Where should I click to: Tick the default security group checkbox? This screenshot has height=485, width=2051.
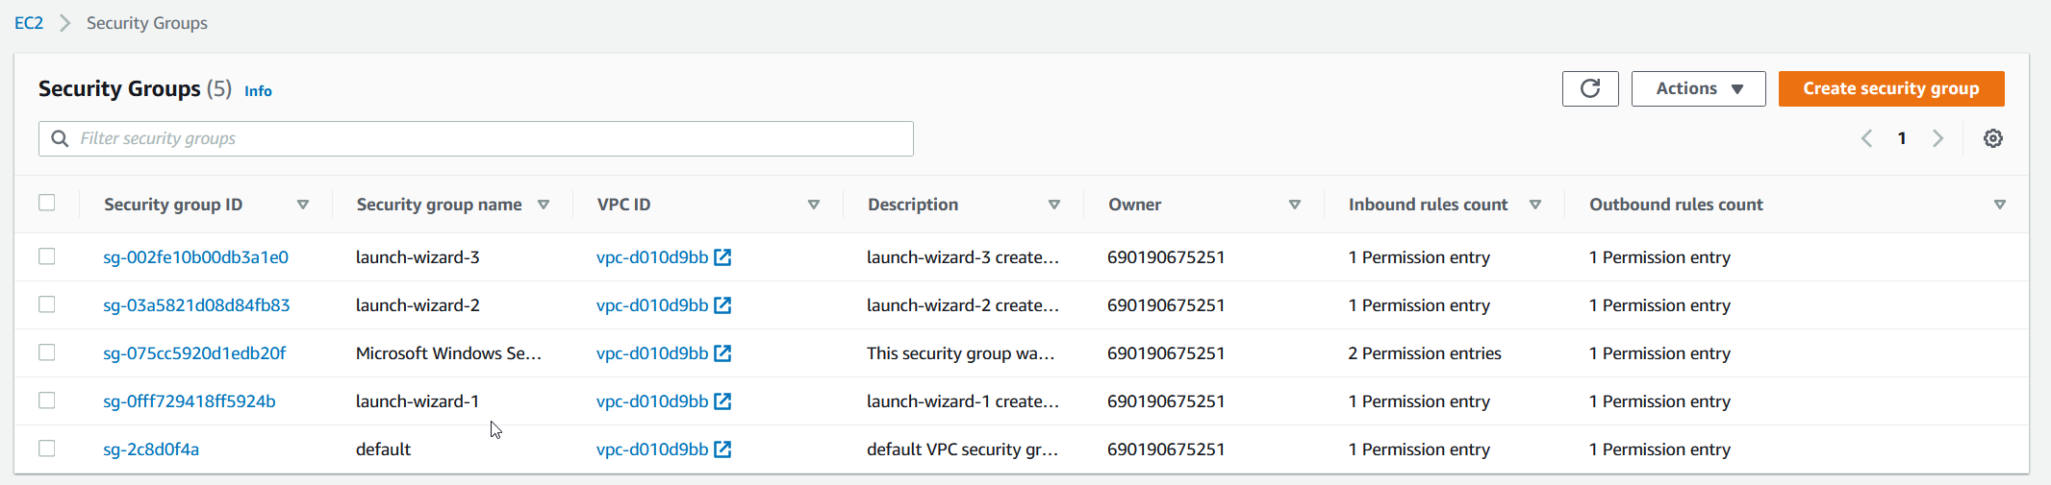tap(47, 449)
